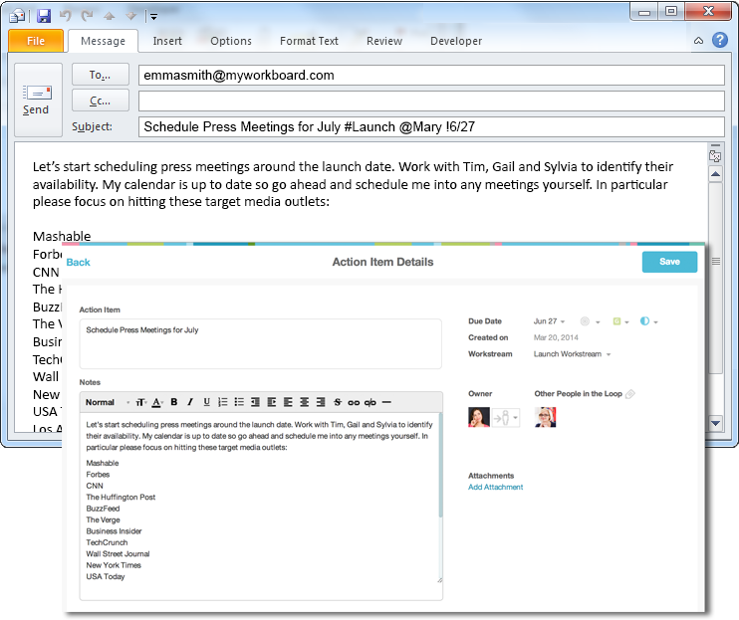This screenshot has height=620, width=739.
Task: Click the notes area vertical scrollbar
Action: 440,466
